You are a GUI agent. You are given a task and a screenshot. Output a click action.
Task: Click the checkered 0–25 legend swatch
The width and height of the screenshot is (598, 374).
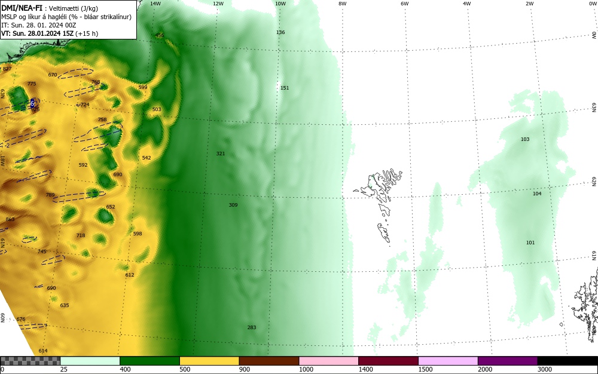tap(30, 361)
